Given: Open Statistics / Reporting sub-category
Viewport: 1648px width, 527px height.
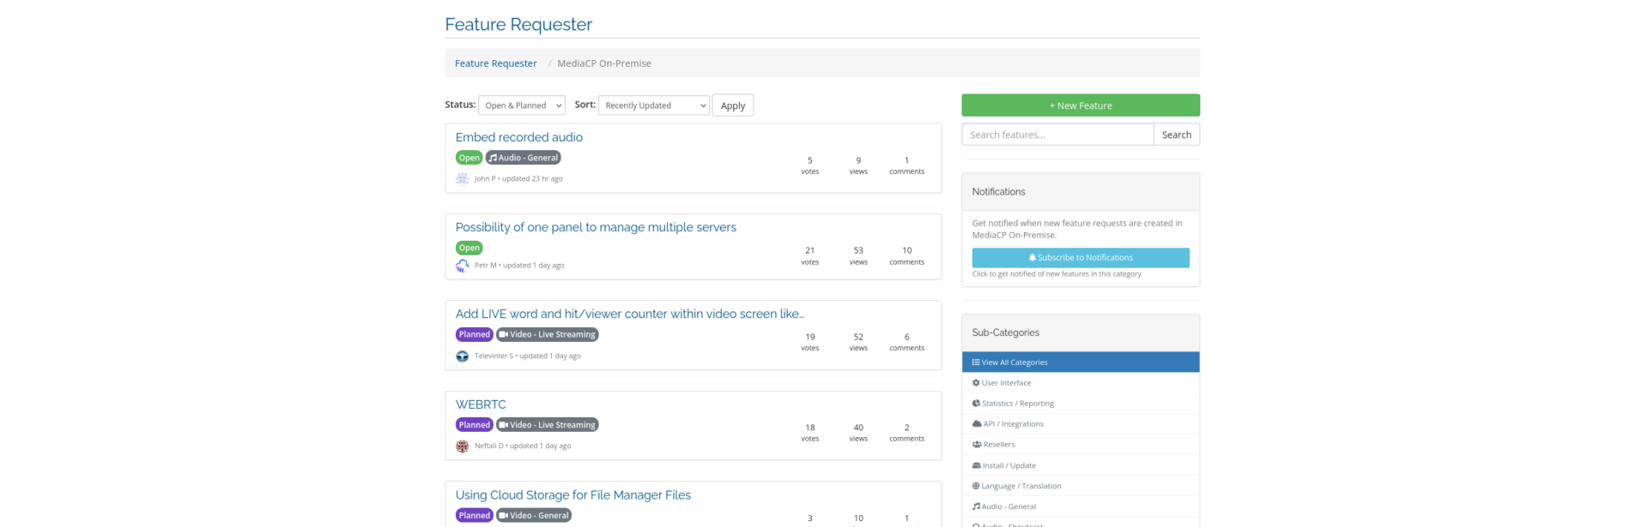Looking at the screenshot, I should [1017, 404].
